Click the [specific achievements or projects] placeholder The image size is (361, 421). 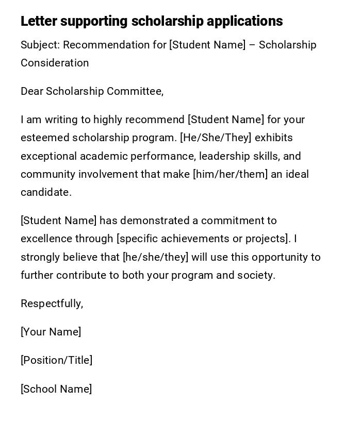203,239
